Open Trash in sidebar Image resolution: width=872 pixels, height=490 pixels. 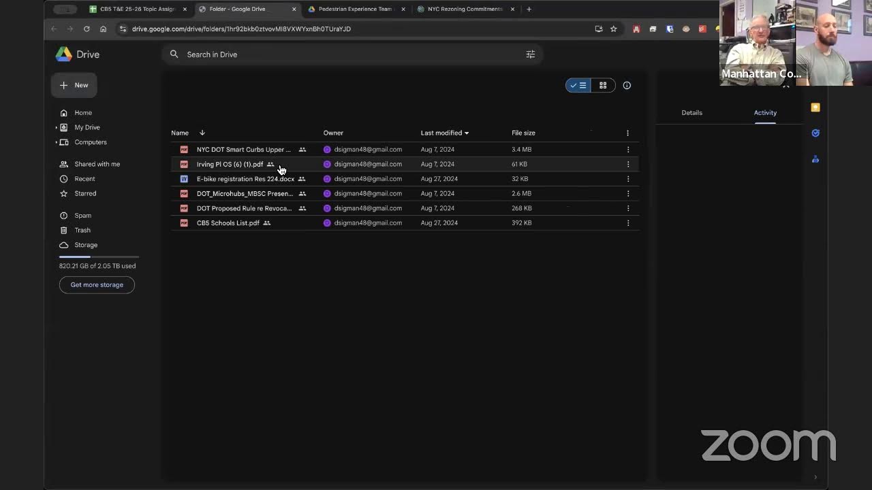click(x=82, y=231)
